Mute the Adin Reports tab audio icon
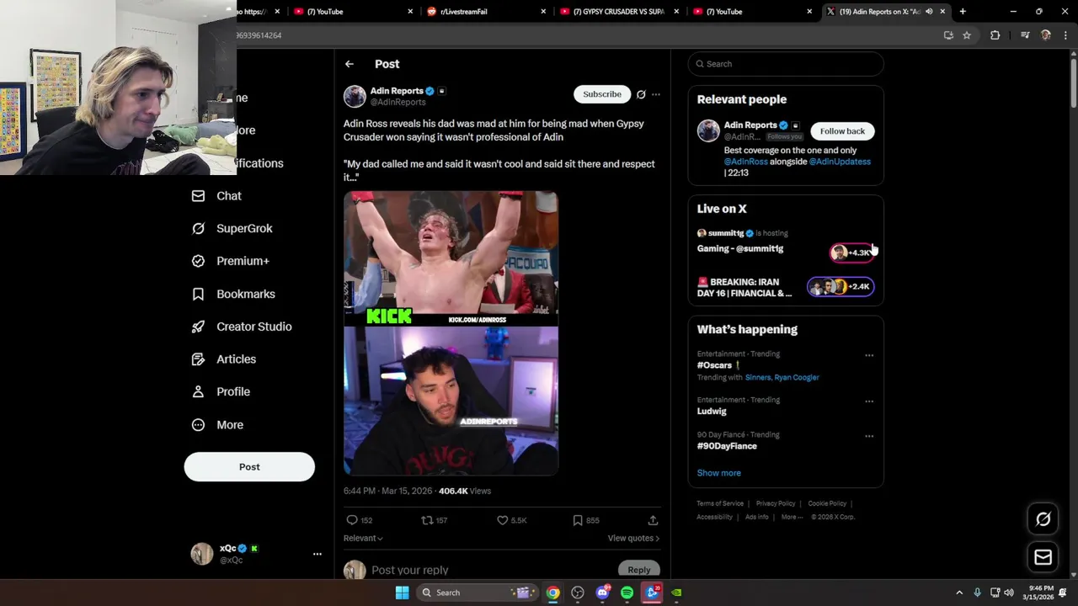 point(929,12)
